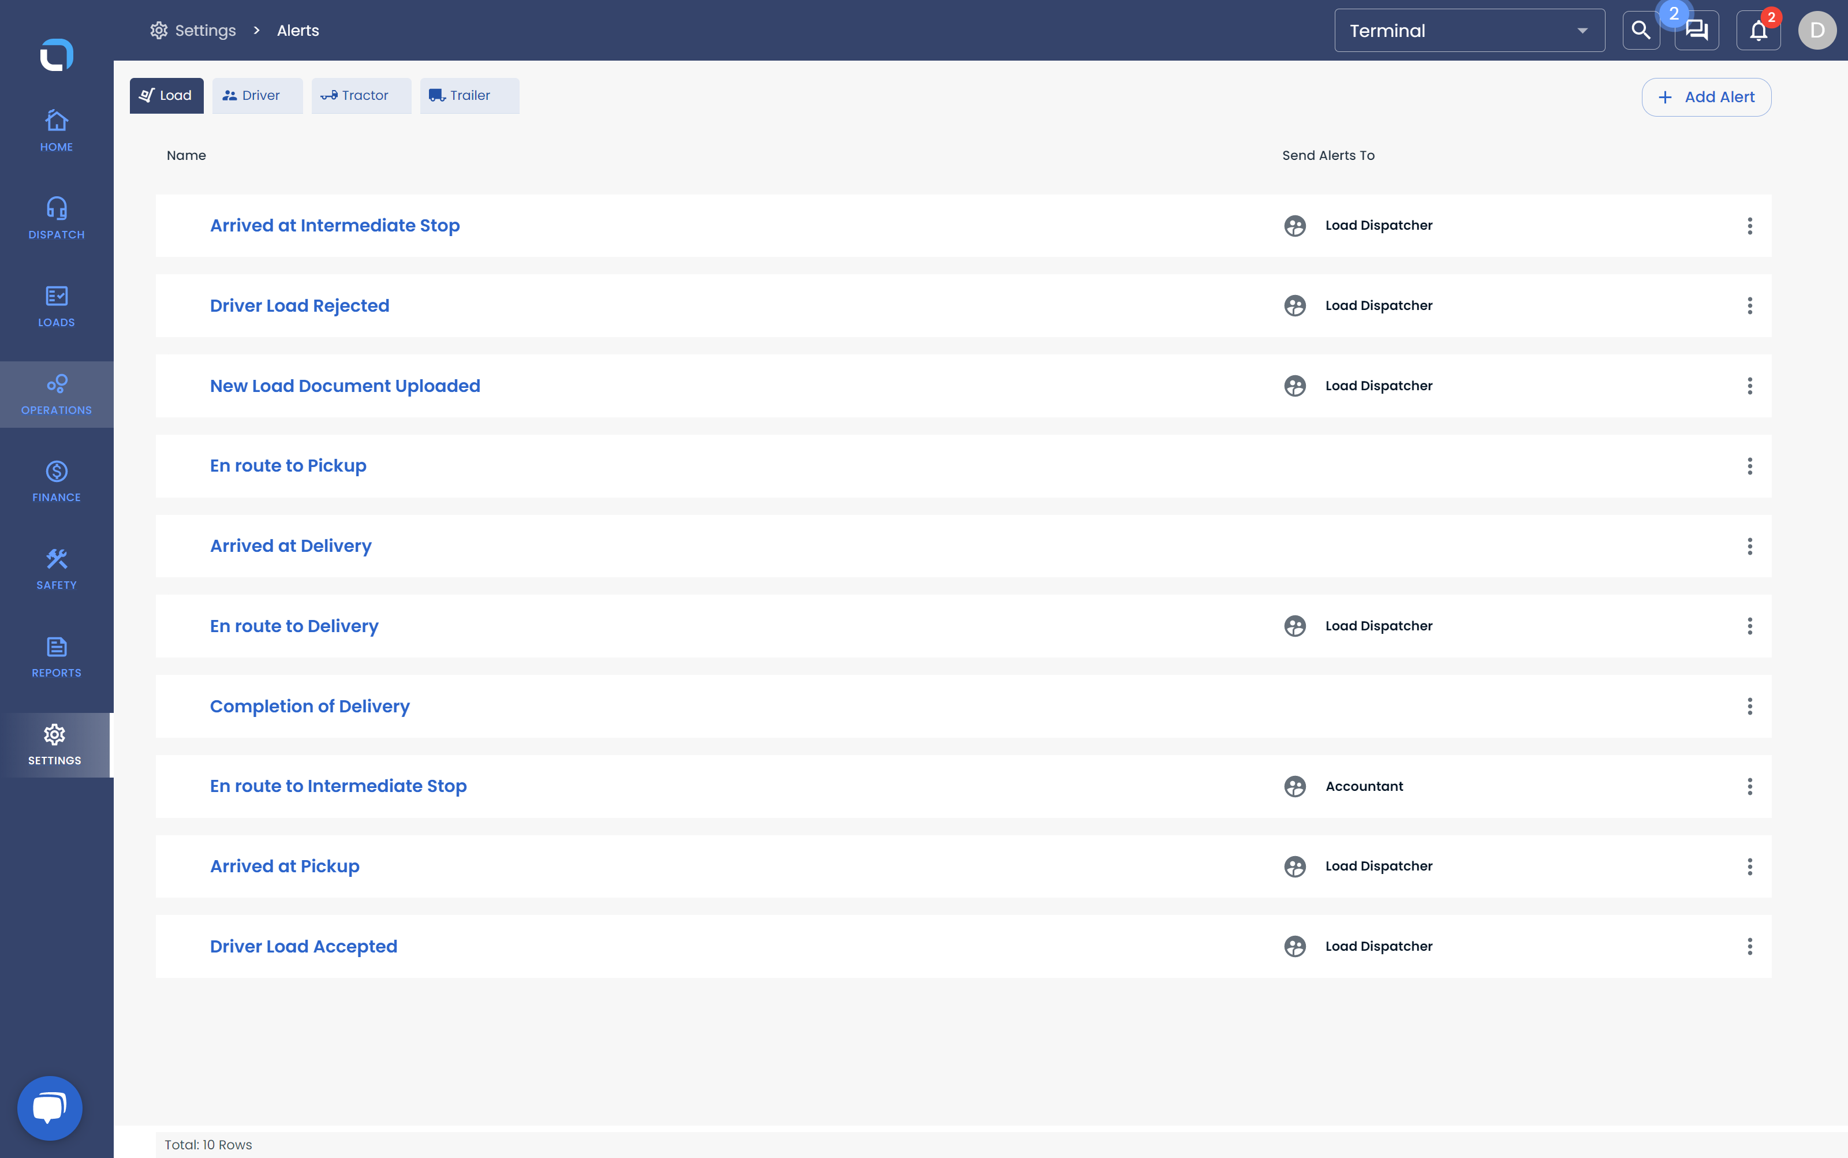Switch to the Load alerts tab

click(x=166, y=96)
